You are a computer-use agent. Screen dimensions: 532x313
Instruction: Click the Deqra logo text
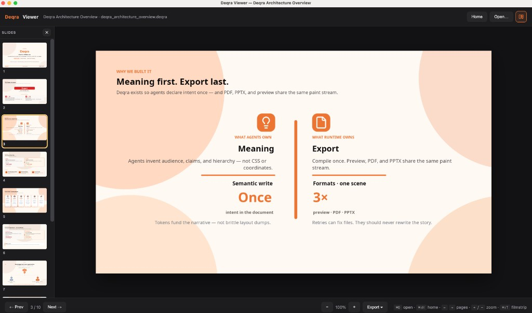(12, 17)
